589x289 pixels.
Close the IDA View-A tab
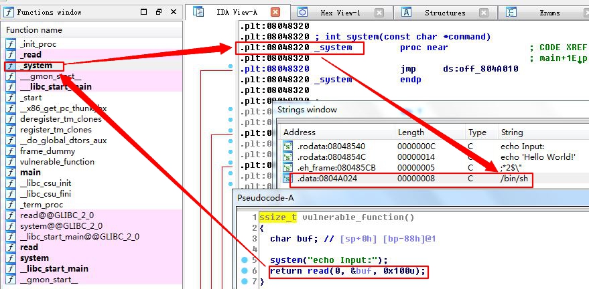[x=275, y=13]
